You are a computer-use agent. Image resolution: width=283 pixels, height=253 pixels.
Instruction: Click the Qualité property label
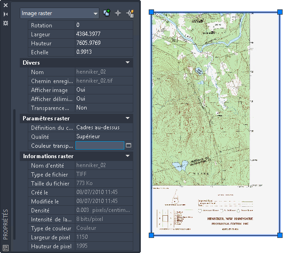[40, 137]
